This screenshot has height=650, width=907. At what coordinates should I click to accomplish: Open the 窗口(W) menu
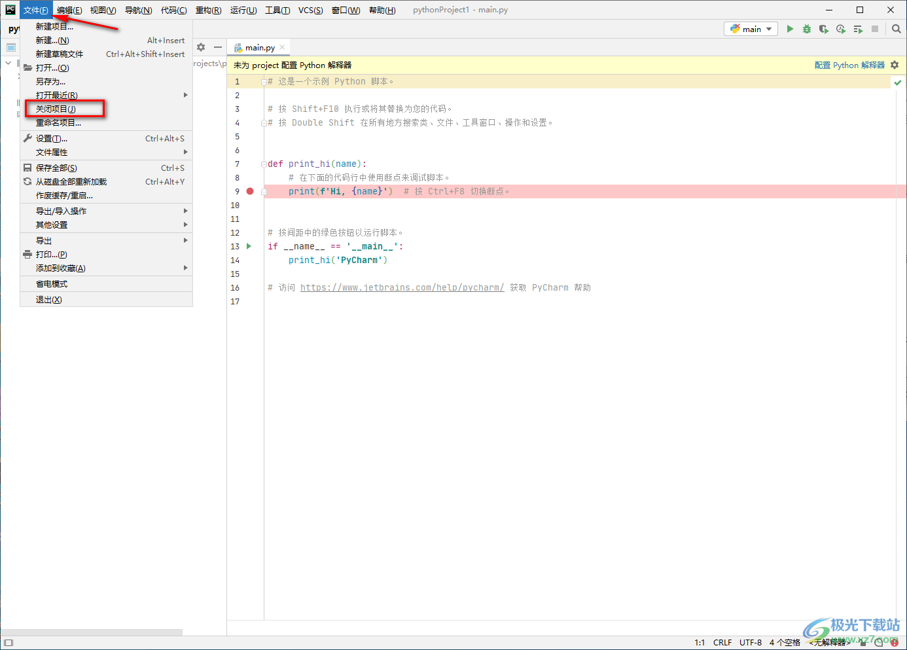tap(346, 10)
